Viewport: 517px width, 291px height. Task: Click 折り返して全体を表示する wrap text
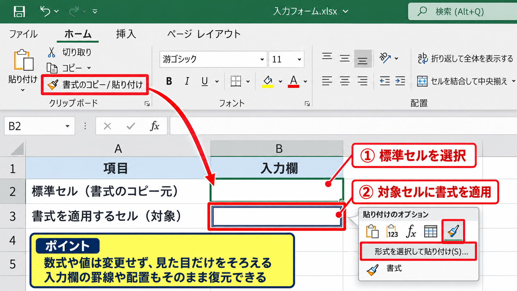tap(465, 58)
